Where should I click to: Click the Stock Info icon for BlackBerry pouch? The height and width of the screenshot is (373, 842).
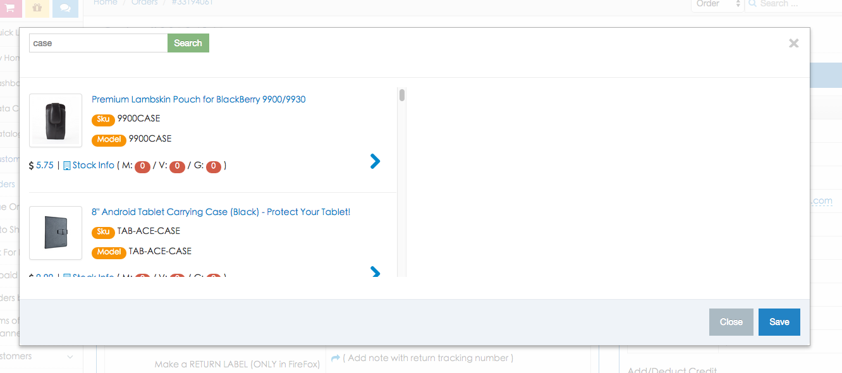pos(67,166)
